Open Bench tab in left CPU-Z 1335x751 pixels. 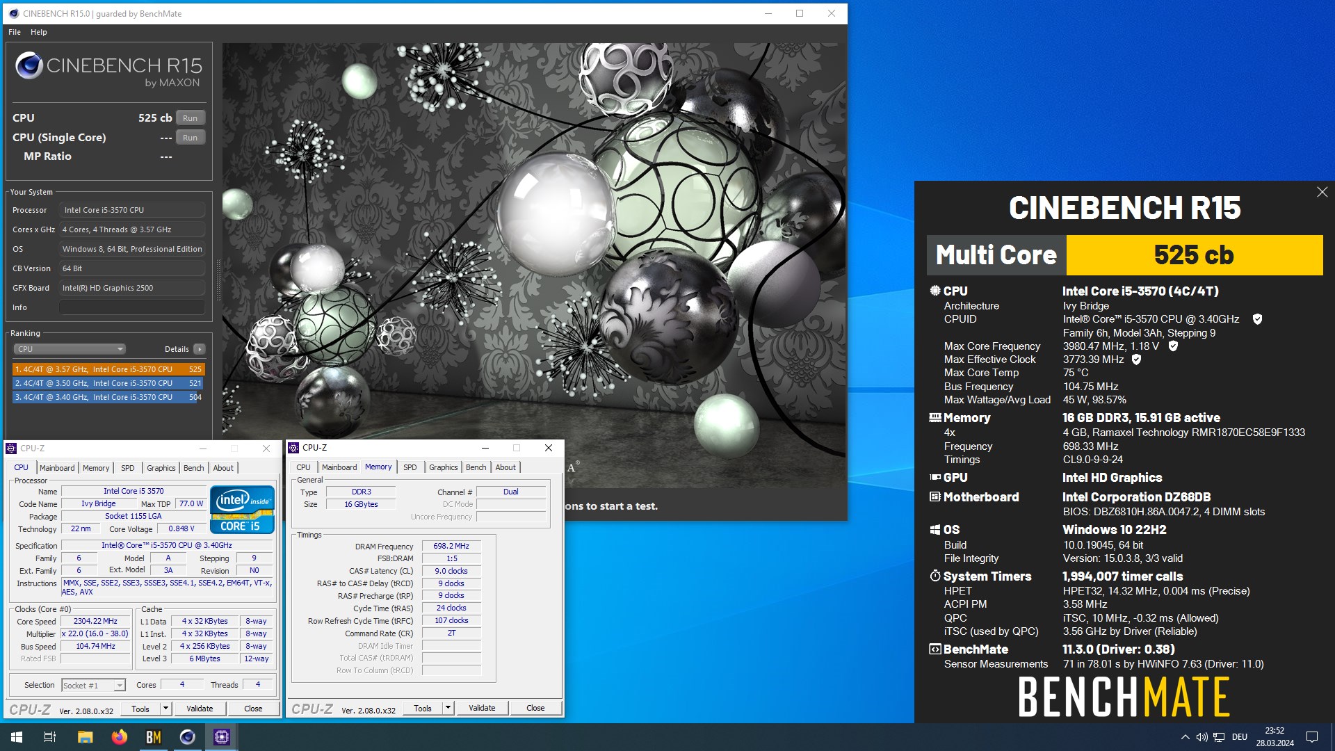click(194, 468)
